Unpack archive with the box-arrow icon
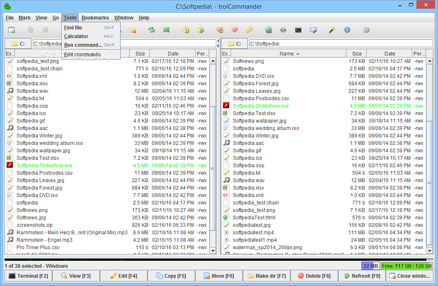Image resolution: width=438 pixels, height=286 pixels. (x=201, y=30)
